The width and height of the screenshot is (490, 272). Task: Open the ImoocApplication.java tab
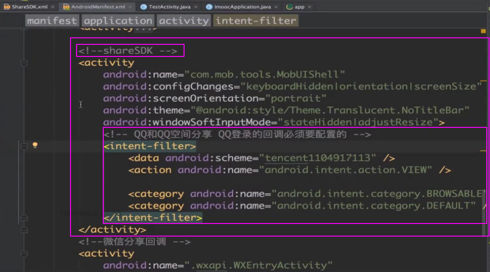pos(242,7)
